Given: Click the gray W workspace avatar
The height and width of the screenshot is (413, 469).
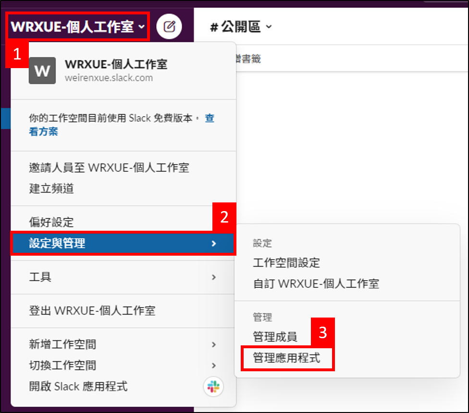Looking at the screenshot, I should tap(42, 71).
